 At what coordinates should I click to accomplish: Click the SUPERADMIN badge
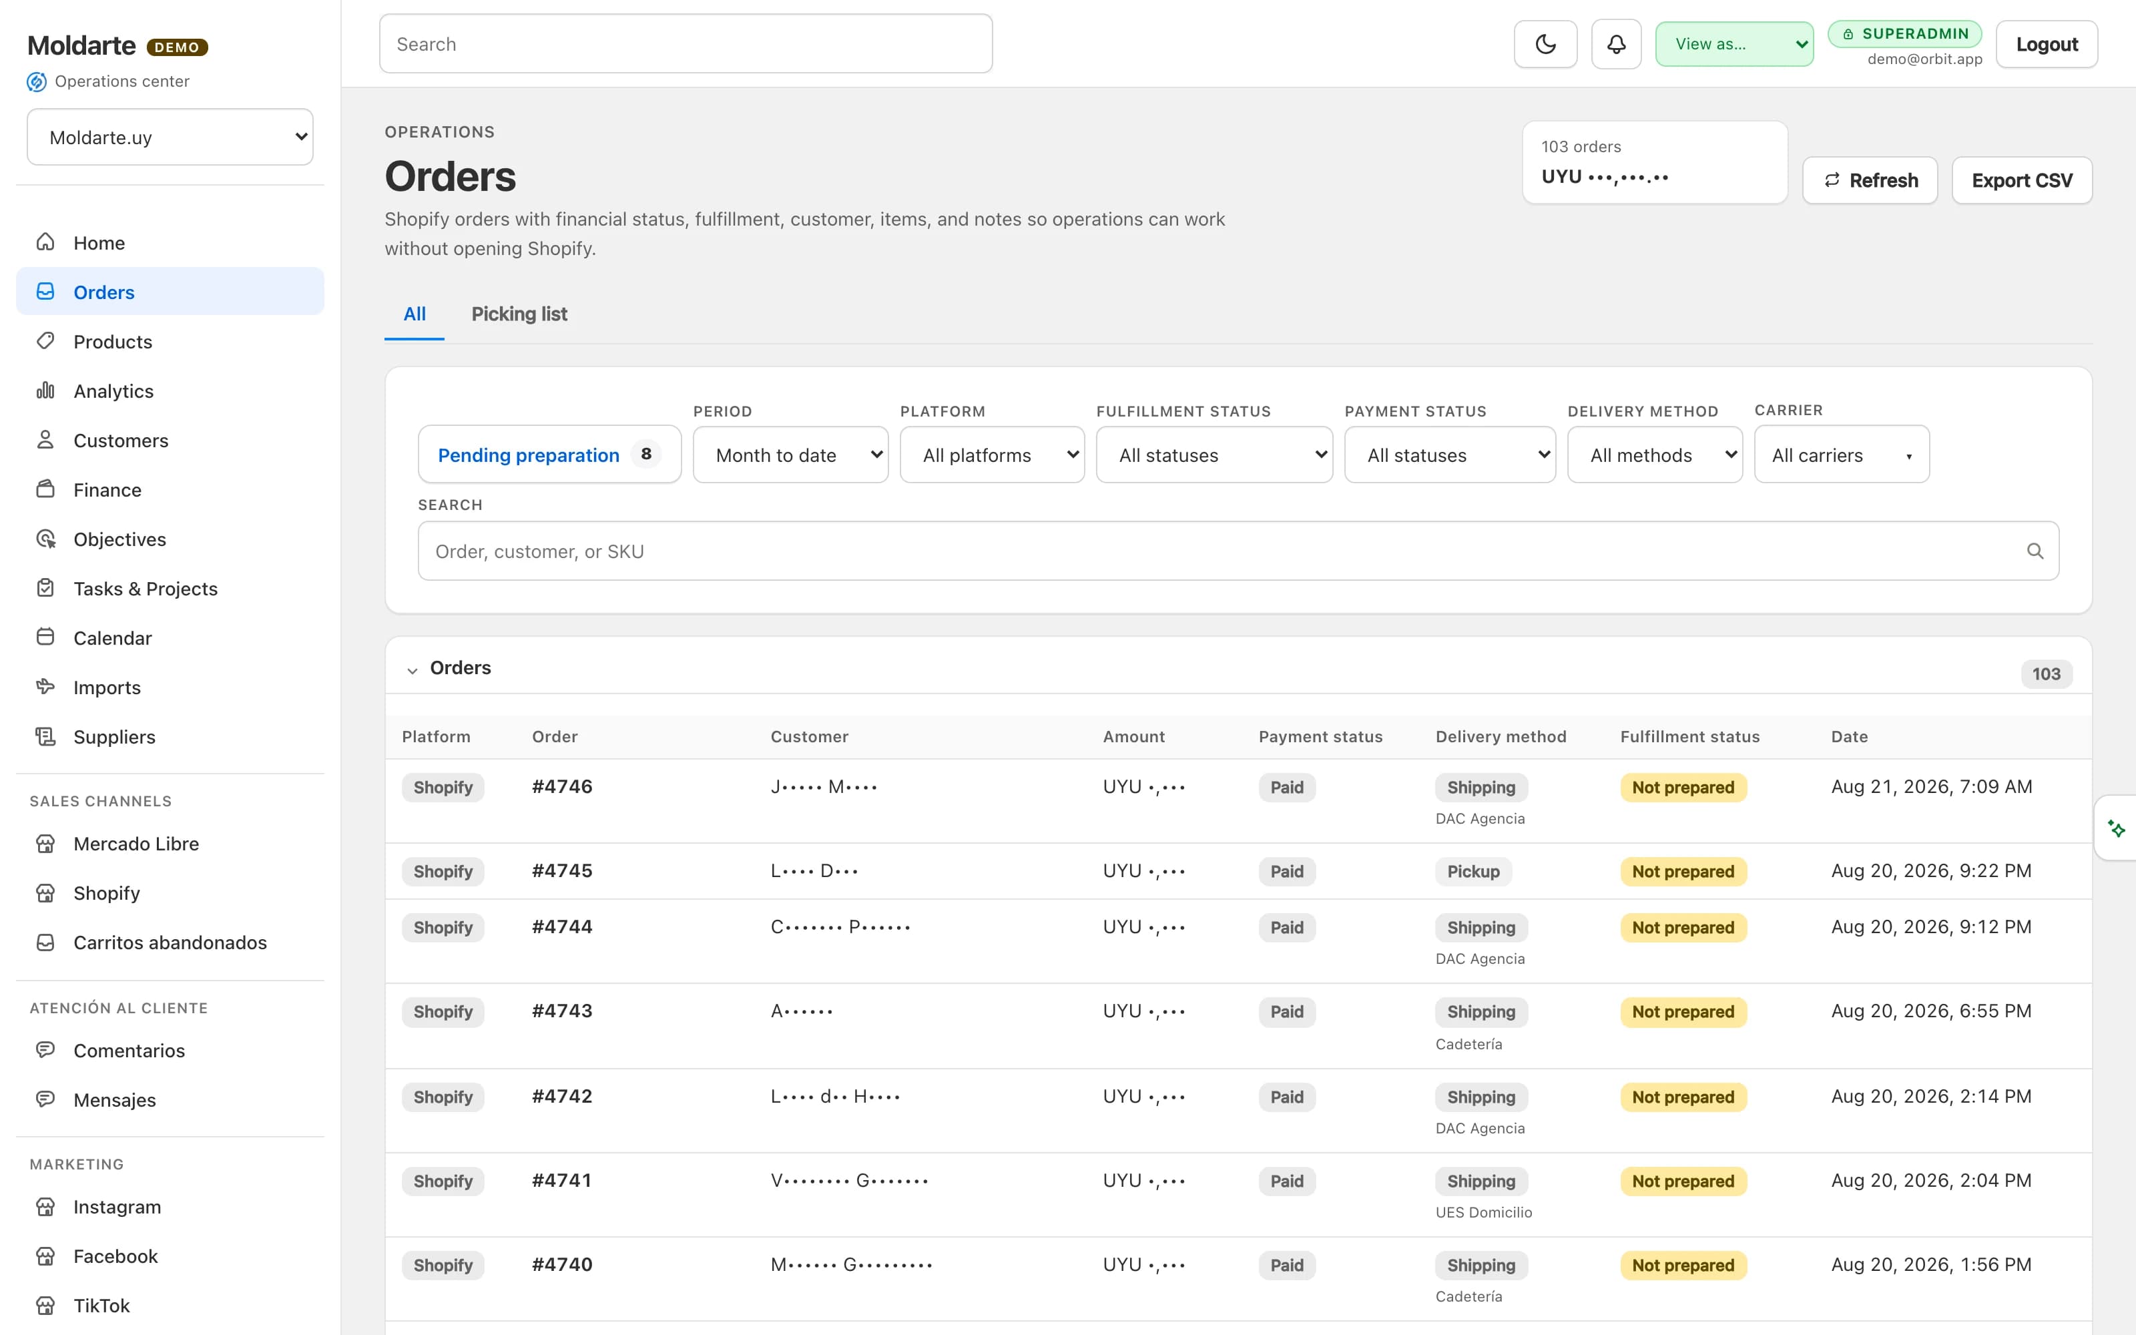tap(1906, 33)
